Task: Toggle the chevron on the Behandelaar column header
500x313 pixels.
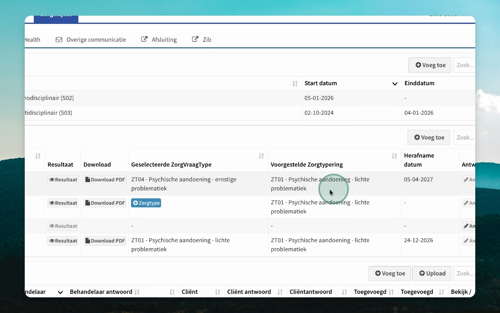Action: point(60,292)
